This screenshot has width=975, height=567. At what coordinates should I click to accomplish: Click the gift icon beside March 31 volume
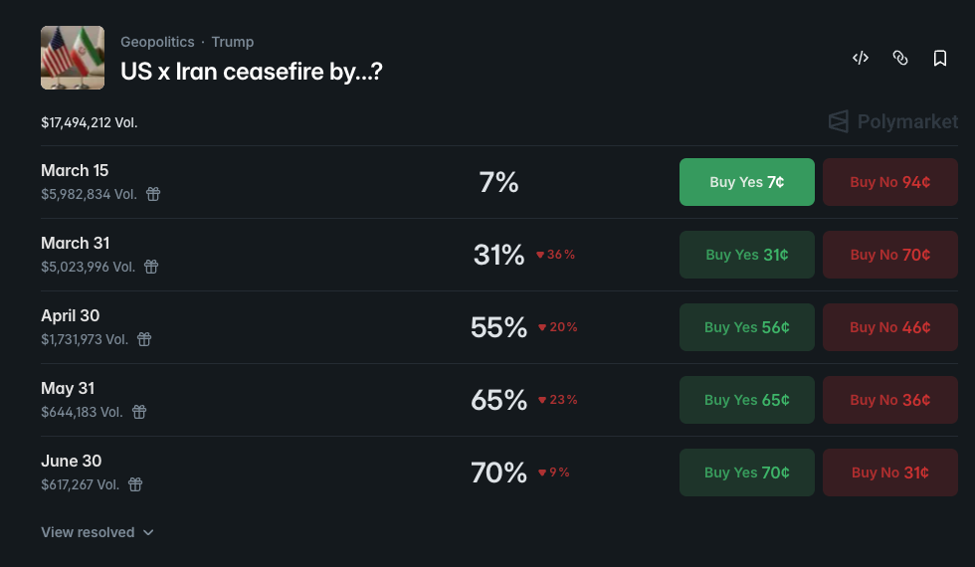(151, 267)
